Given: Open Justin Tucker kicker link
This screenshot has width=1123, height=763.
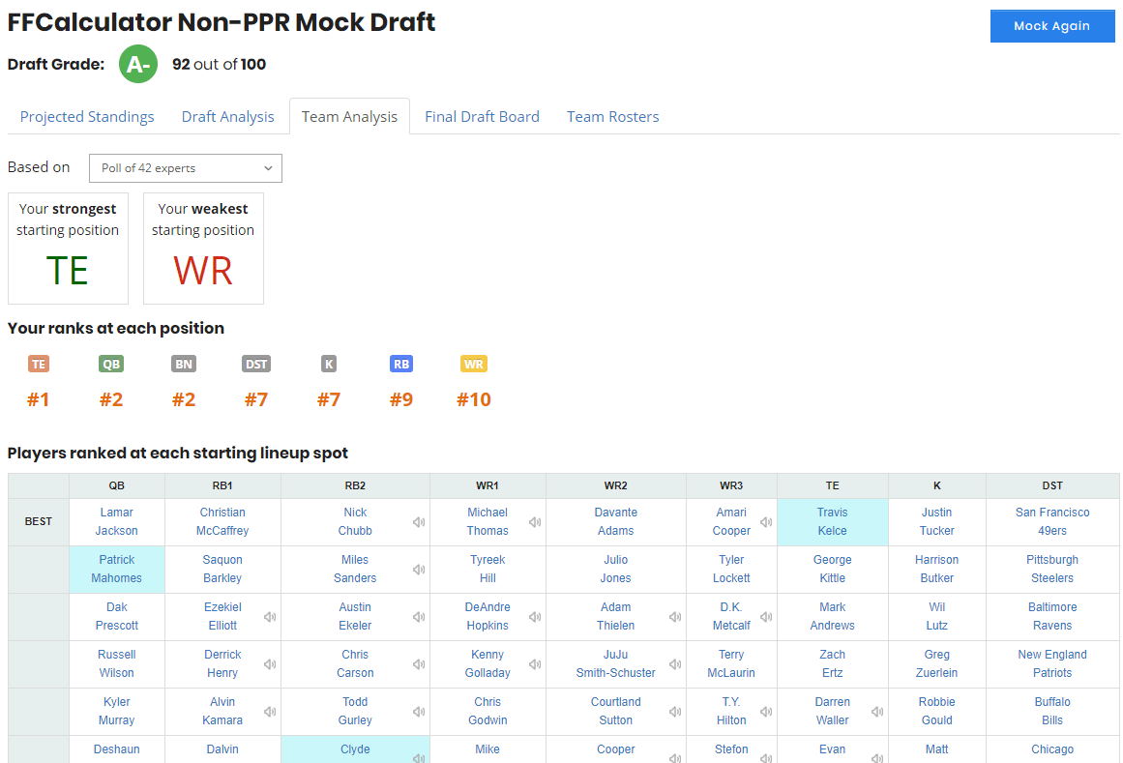Looking at the screenshot, I should 936,522.
